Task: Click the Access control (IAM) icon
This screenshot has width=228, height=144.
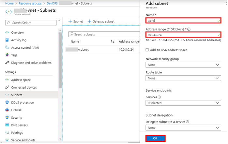Action: tap(7, 48)
